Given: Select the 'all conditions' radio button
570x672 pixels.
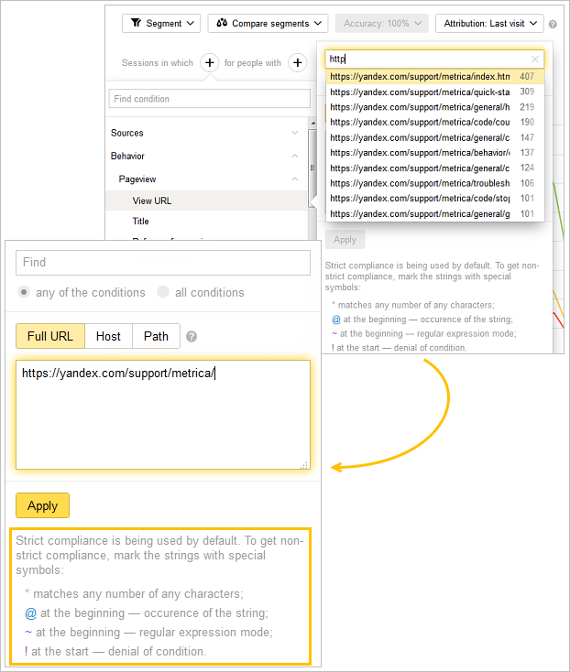Looking at the screenshot, I should tap(163, 293).
